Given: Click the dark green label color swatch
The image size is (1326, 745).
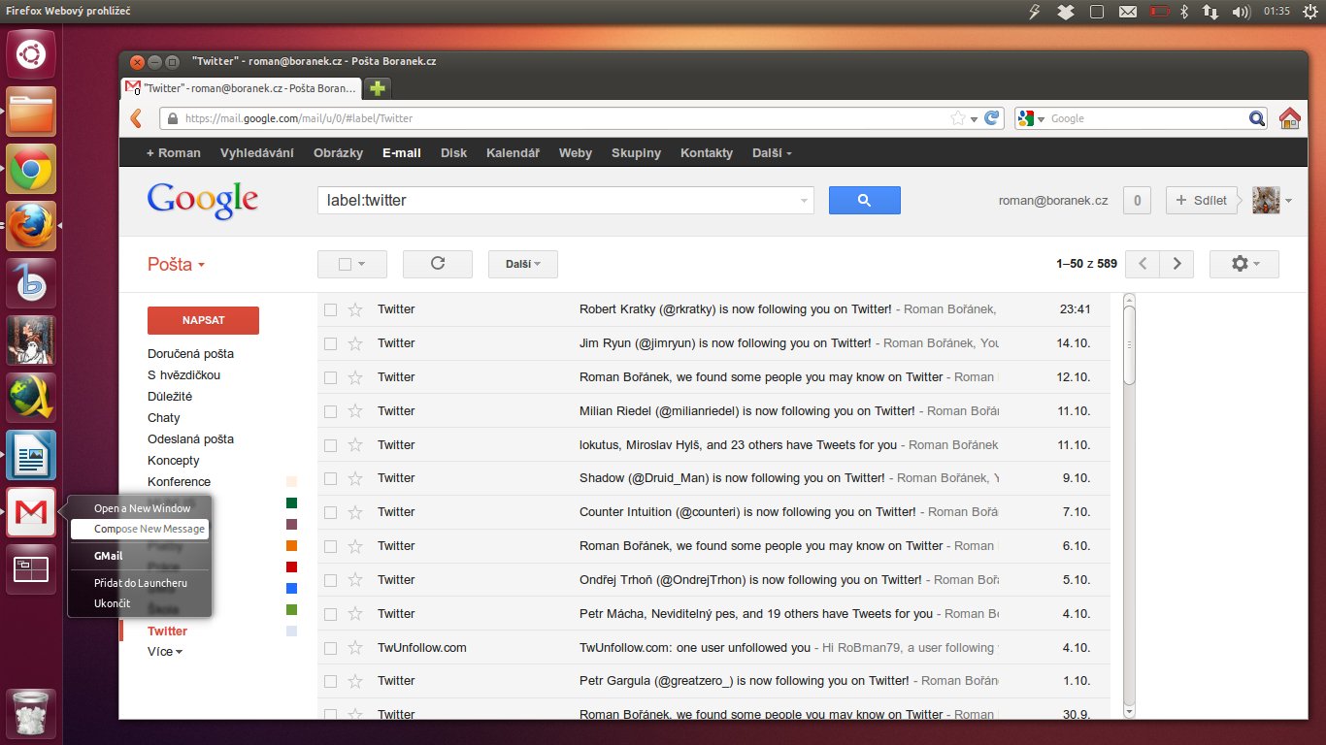Looking at the screenshot, I should (x=291, y=502).
